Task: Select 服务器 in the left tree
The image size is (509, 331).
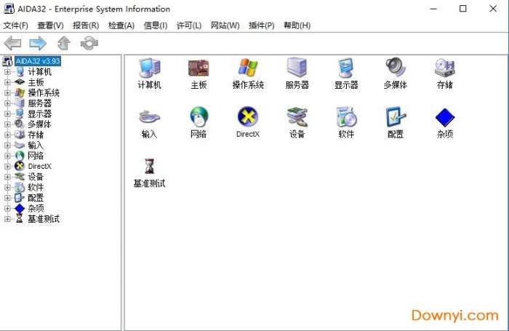Action: pos(39,103)
